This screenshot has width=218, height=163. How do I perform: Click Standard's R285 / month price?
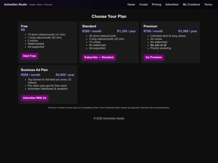[x=92, y=31]
